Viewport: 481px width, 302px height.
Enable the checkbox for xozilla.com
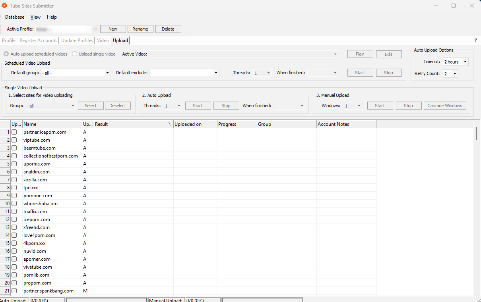(x=14, y=180)
